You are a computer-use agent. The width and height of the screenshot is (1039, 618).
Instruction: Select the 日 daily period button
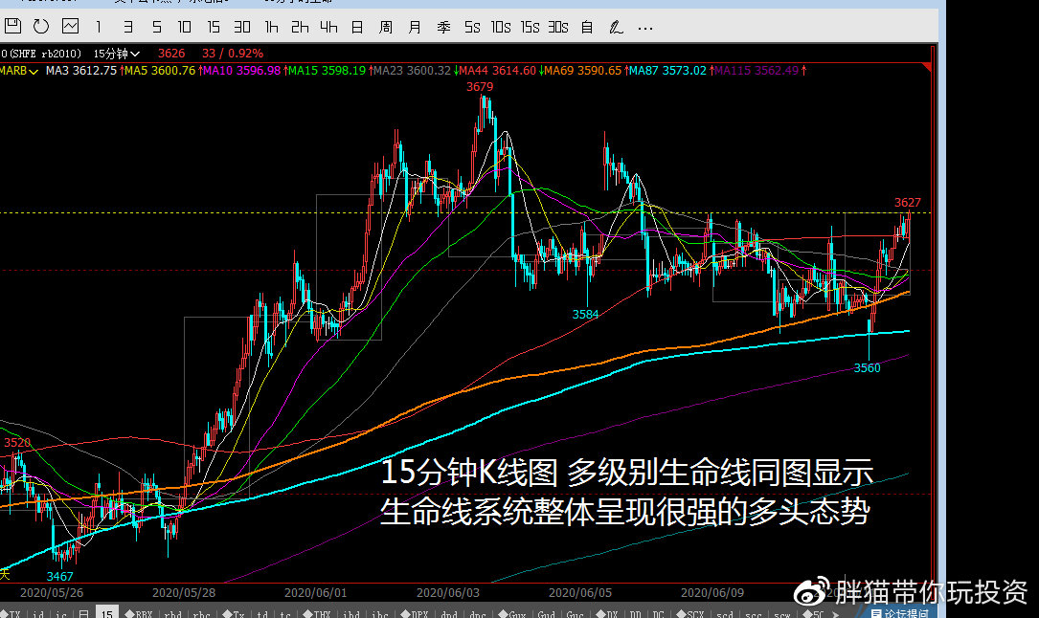(x=356, y=27)
